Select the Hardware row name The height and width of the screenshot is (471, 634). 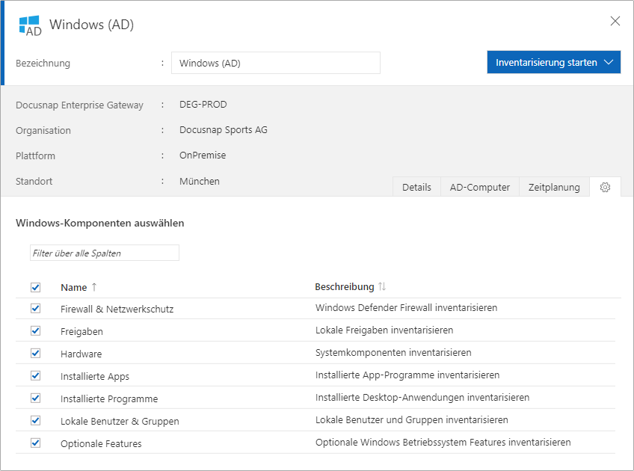(x=81, y=354)
